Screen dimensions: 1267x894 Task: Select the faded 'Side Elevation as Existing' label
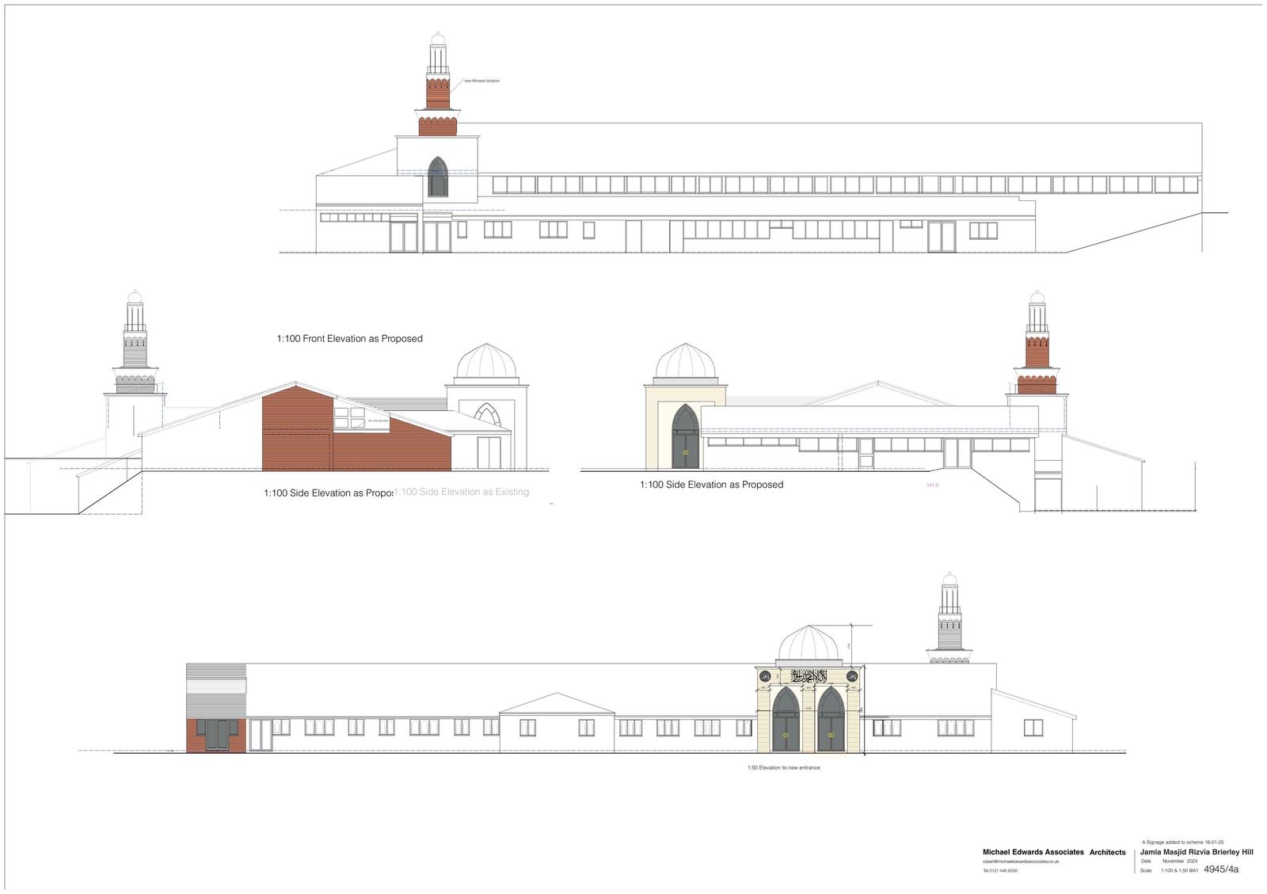[x=462, y=492]
